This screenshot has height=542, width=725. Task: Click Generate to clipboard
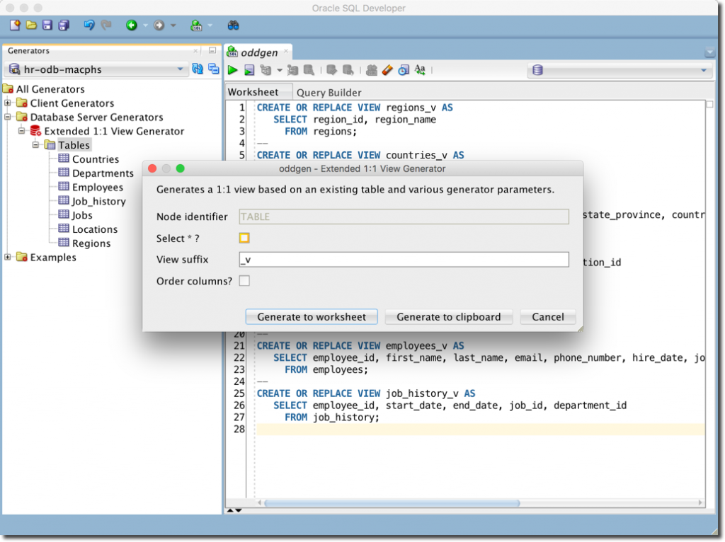pos(448,316)
